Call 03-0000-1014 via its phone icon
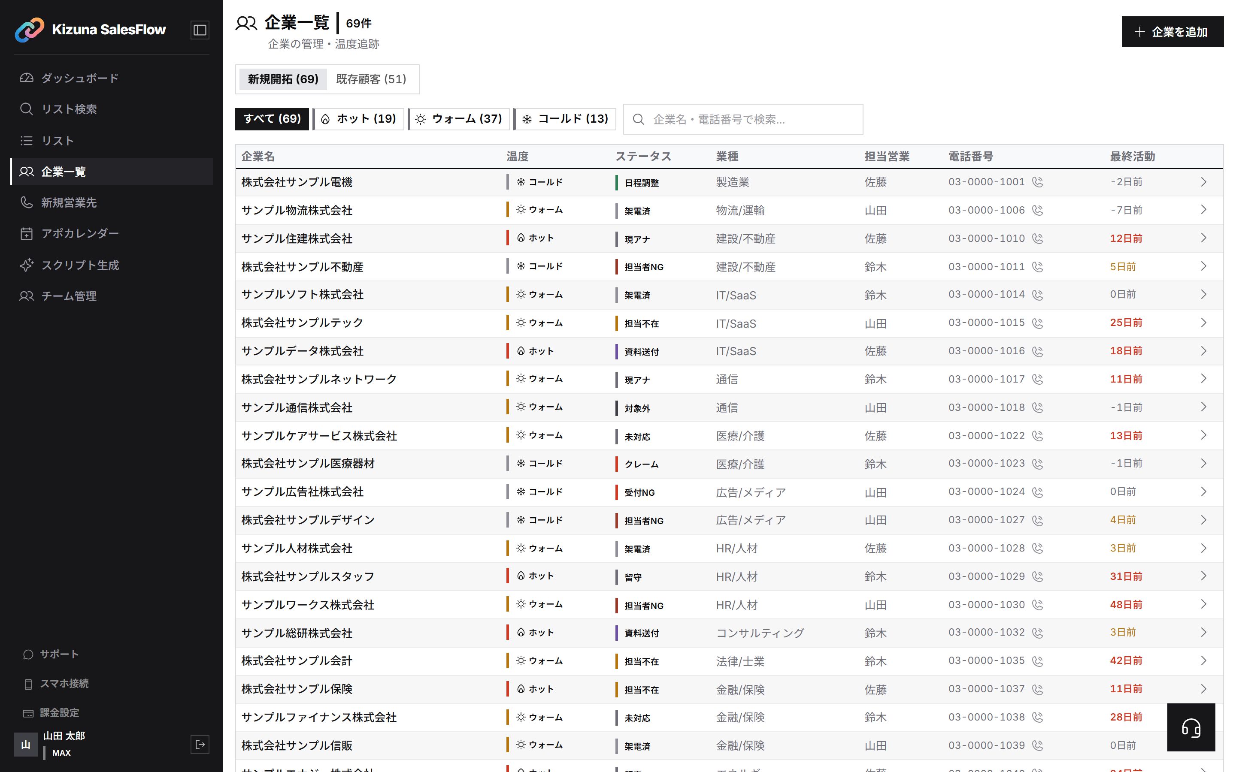Viewport: 1236px width, 772px height. click(x=1037, y=295)
